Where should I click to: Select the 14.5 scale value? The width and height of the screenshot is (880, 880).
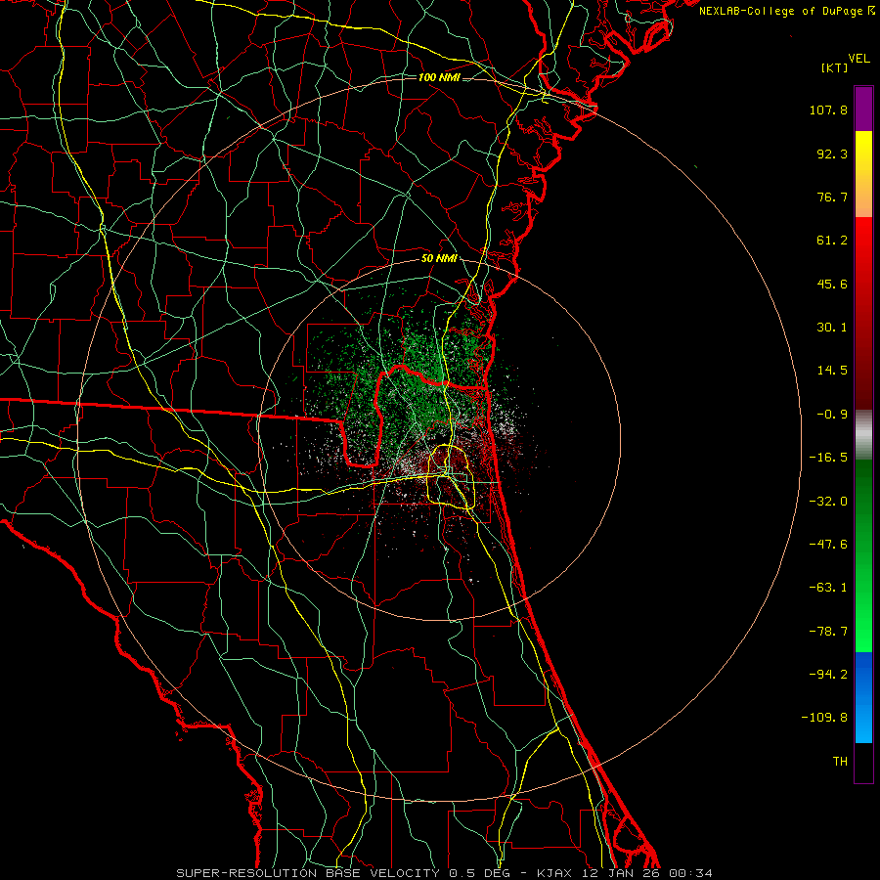tap(832, 371)
